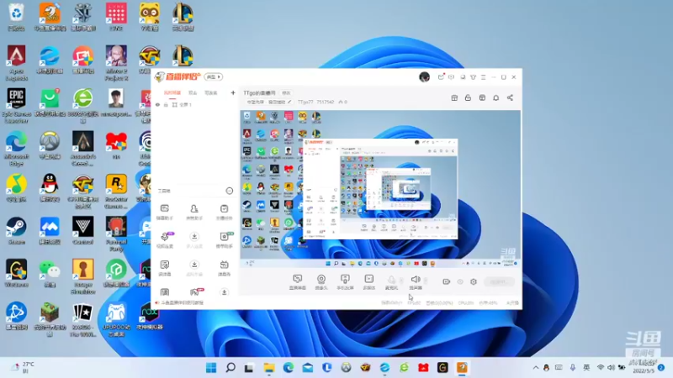673x378 pixels.
Task: Open the toolbox task clipboard tool
Action: tap(224, 212)
